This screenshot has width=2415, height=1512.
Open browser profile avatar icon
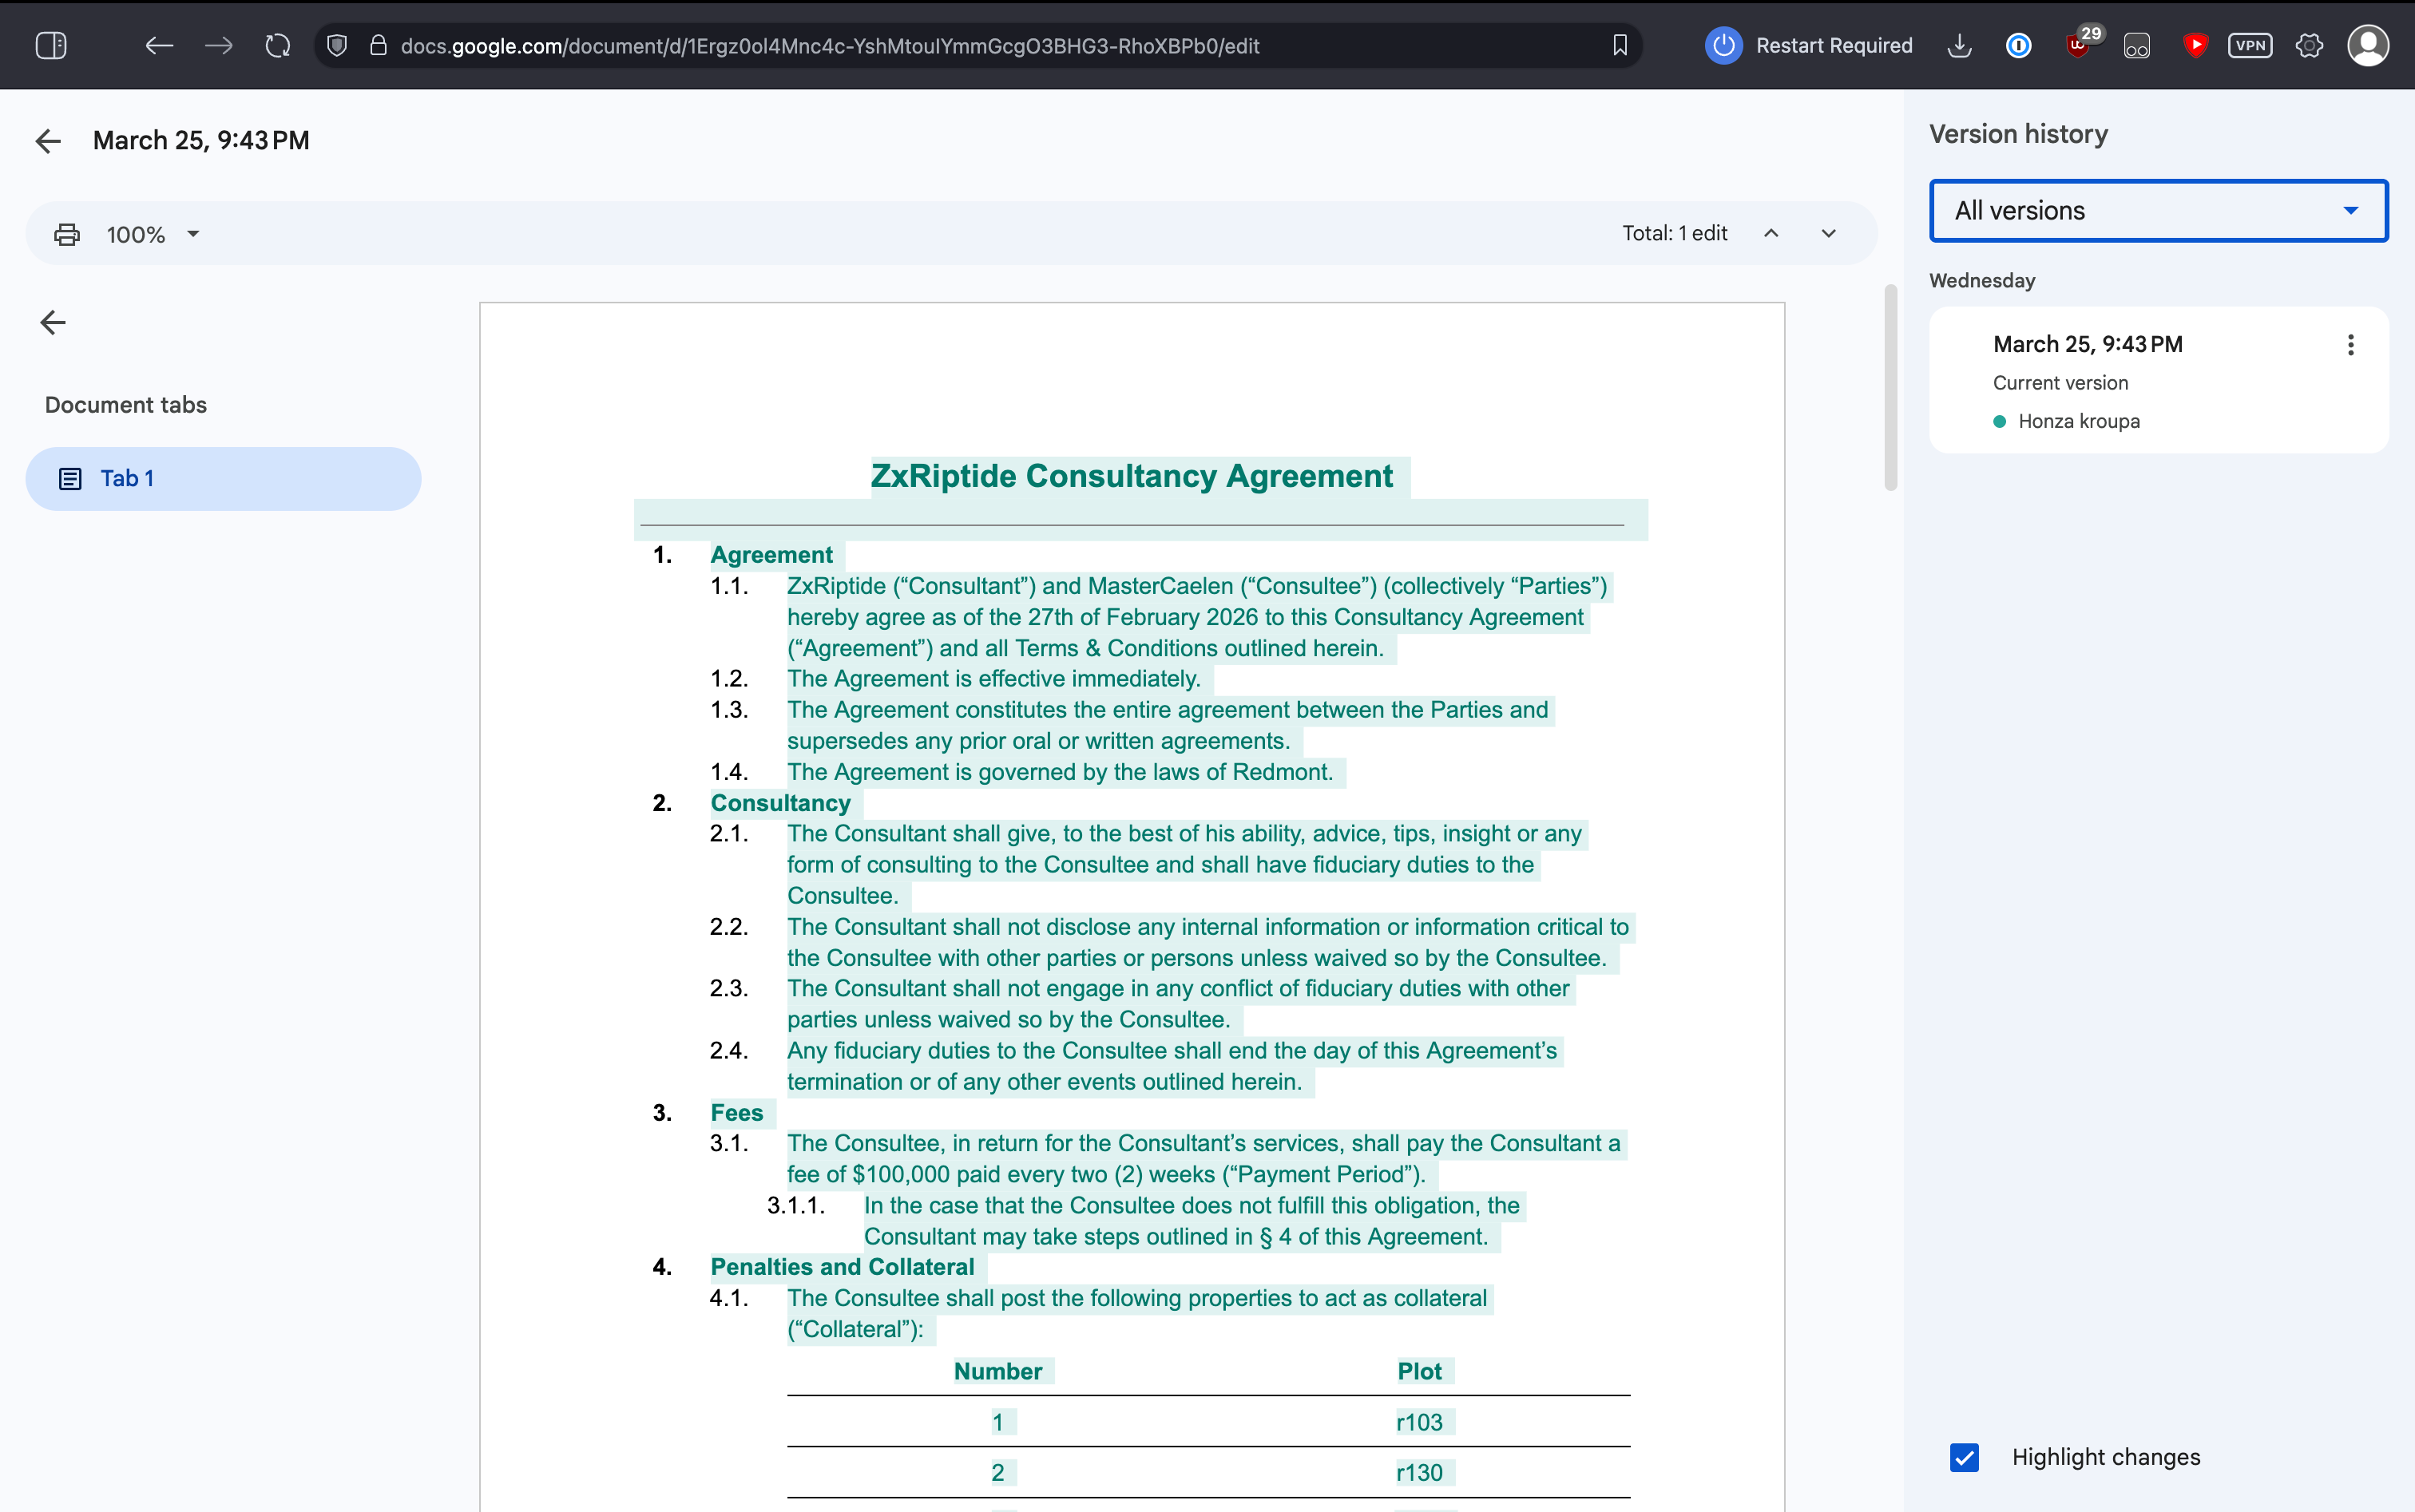coord(2368,46)
